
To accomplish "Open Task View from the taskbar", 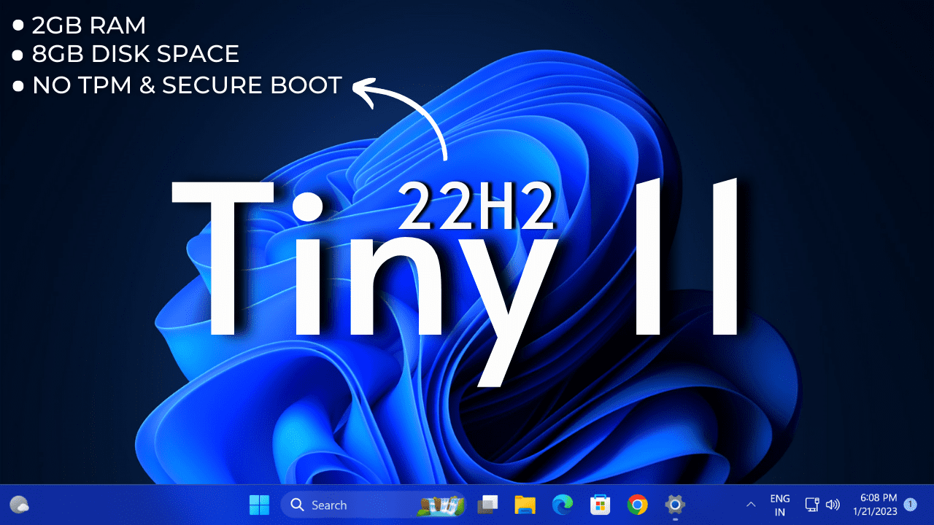I will [x=487, y=505].
